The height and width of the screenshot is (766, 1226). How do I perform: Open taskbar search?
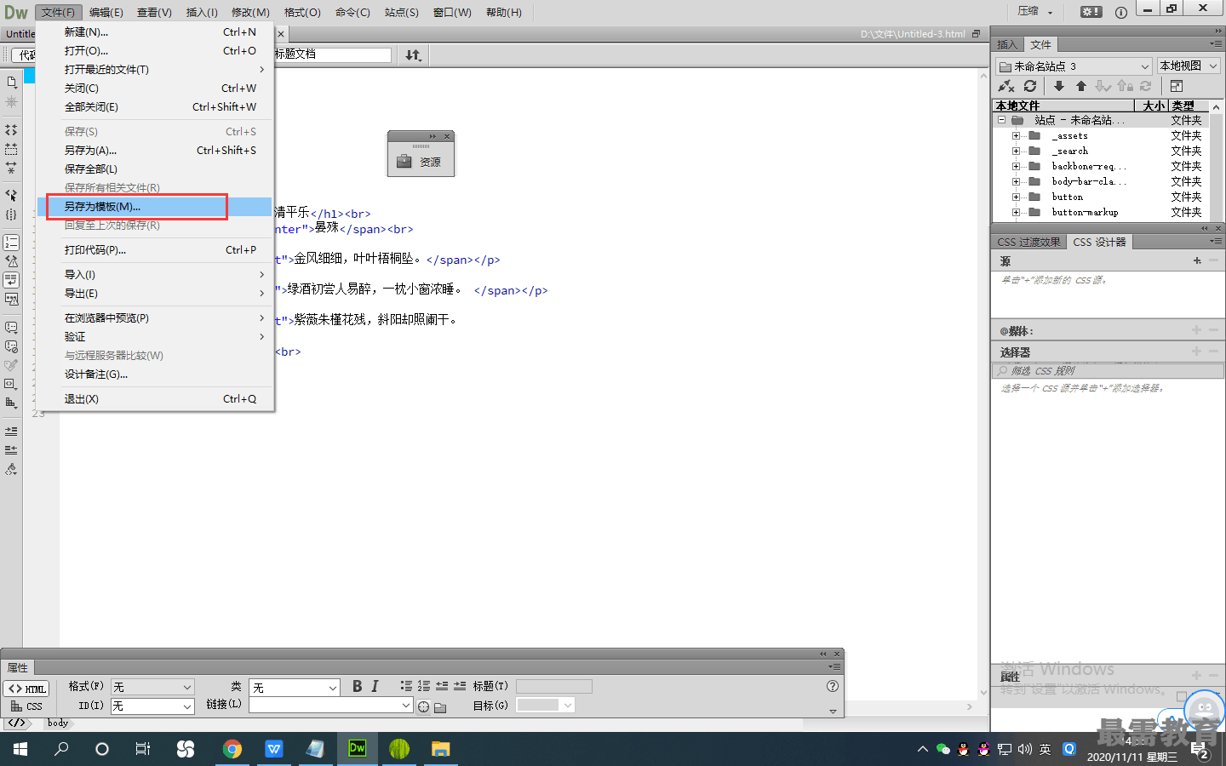tap(61, 749)
